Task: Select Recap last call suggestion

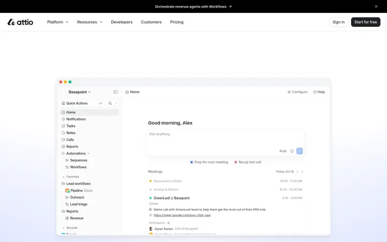Action: pos(247,162)
